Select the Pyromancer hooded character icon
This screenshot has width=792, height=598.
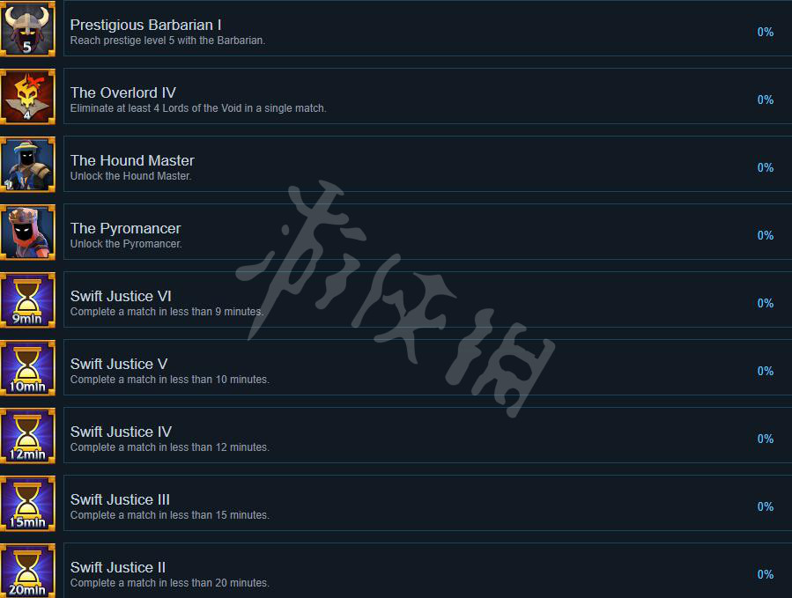coord(27,233)
